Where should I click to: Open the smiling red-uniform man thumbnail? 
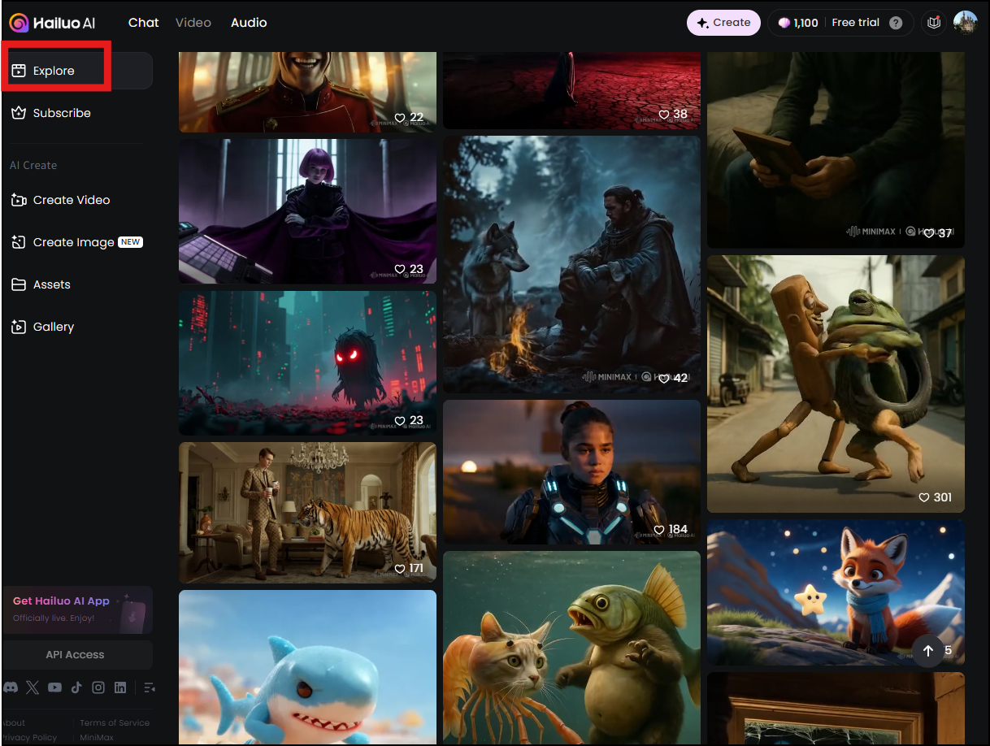(x=307, y=92)
